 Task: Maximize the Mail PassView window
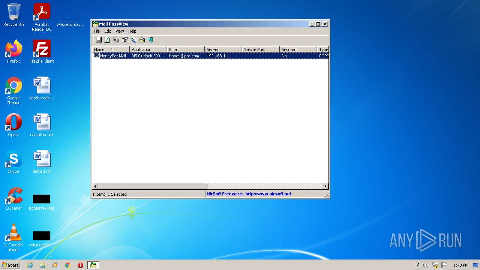pyautogui.click(x=318, y=24)
